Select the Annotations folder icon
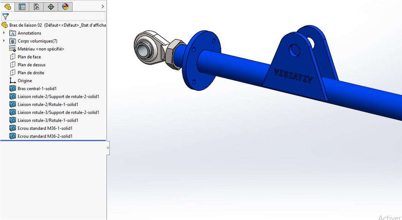402x220 pixels. point(13,33)
